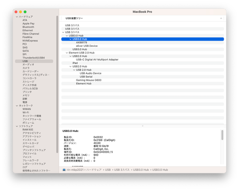
Task: Select the iPad row in USB tree
Action: point(142,63)
